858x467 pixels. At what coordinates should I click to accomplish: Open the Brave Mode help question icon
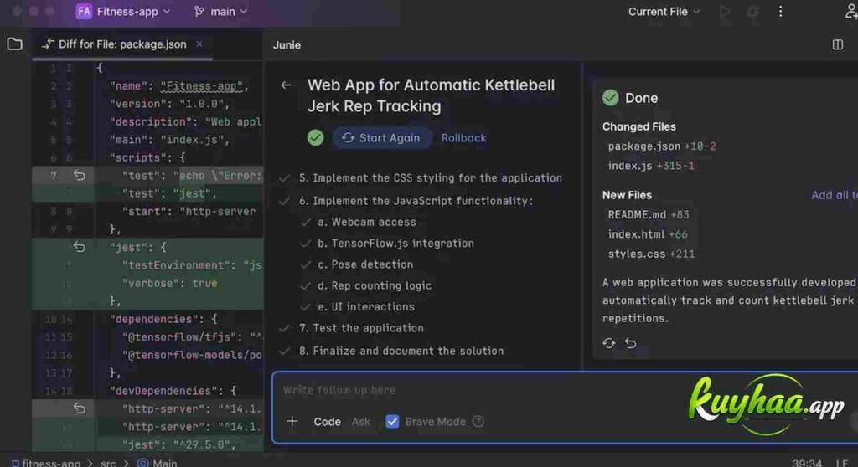[478, 422]
